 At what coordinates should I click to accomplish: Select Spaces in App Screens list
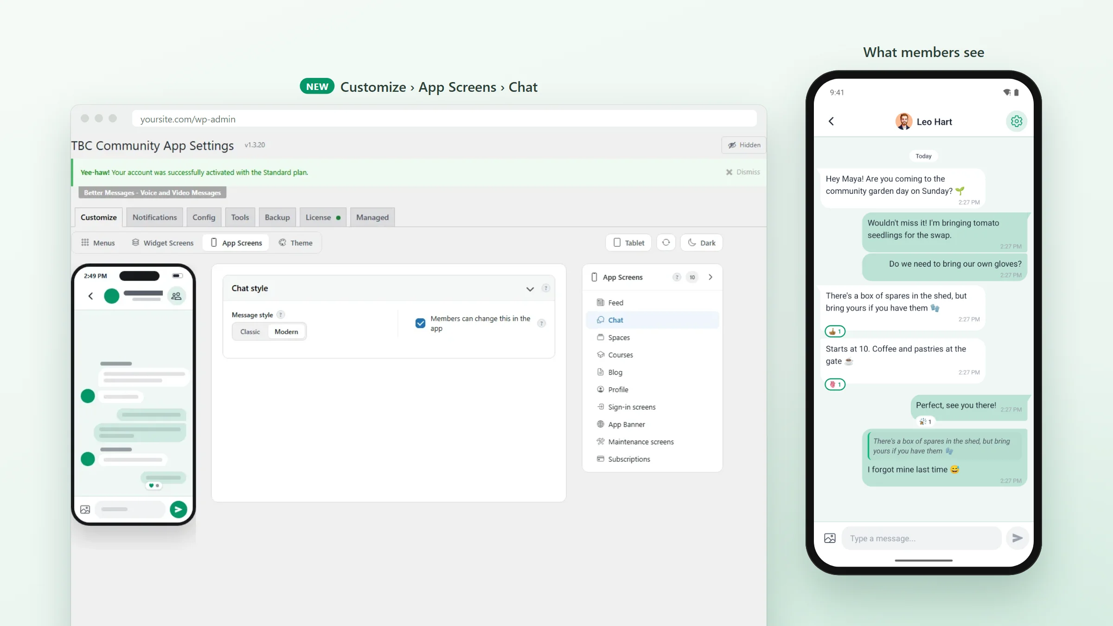pyautogui.click(x=652, y=337)
